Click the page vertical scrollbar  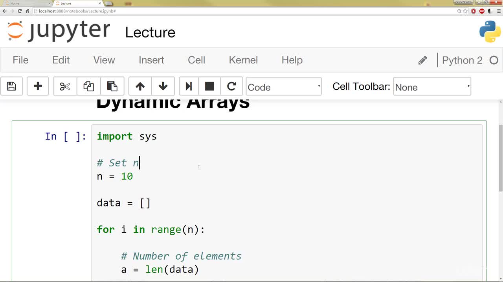(500, 157)
